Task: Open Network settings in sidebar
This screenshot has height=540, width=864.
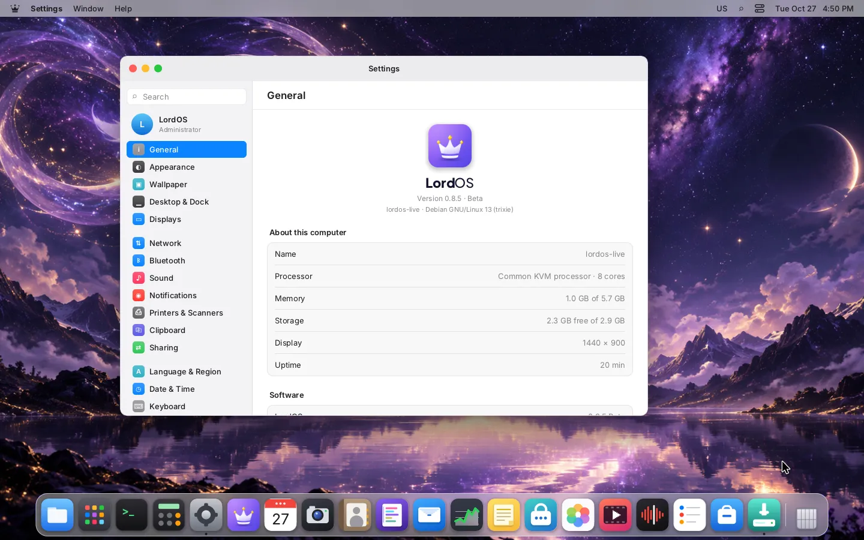Action: pyautogui.click(x=187, y=243)
